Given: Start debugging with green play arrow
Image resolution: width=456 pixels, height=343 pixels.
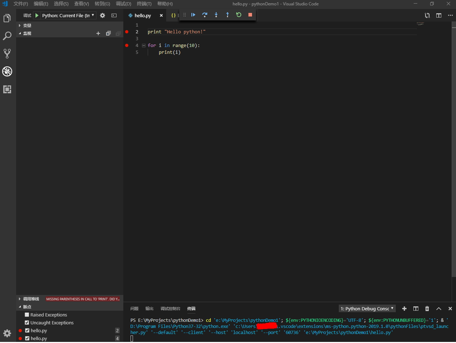Looking at the screenshot, I should point(37,15).
